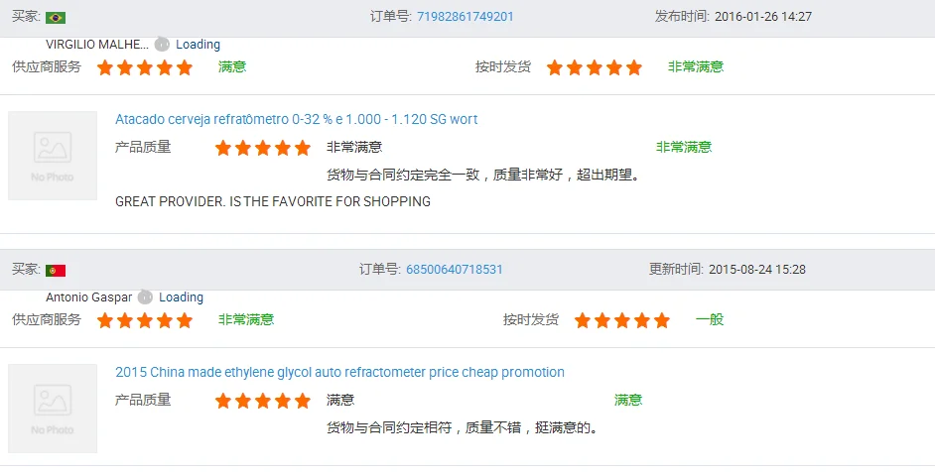The image size is (935, 475).
Task: Click the Portugal flag icon
Action: pyautogui.click(x=56, y=270)
